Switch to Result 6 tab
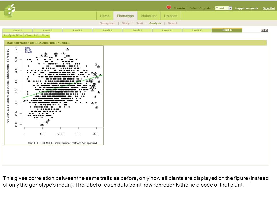 [107, 30]
